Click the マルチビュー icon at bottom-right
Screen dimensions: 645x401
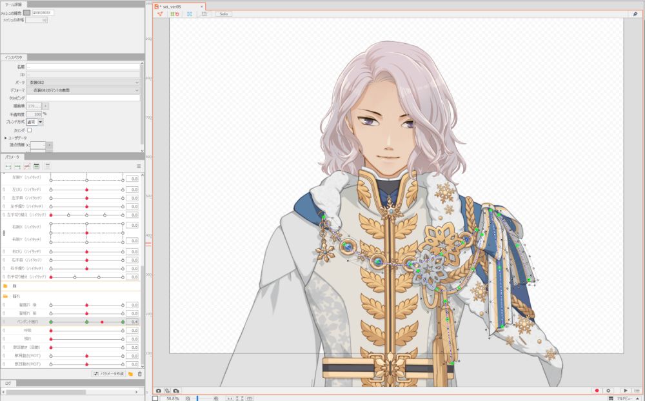(611, 398)
